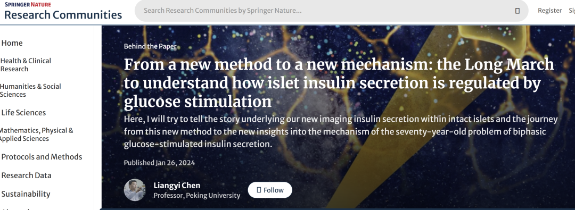This screenshot has width=575, height=210.
Task: Select Sustainability in sidebar
Action: pyautogui.click(x=26, y=194)
